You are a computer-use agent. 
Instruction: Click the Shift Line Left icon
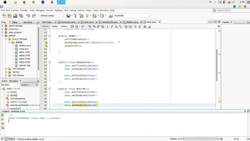click(x=126, y=27)
